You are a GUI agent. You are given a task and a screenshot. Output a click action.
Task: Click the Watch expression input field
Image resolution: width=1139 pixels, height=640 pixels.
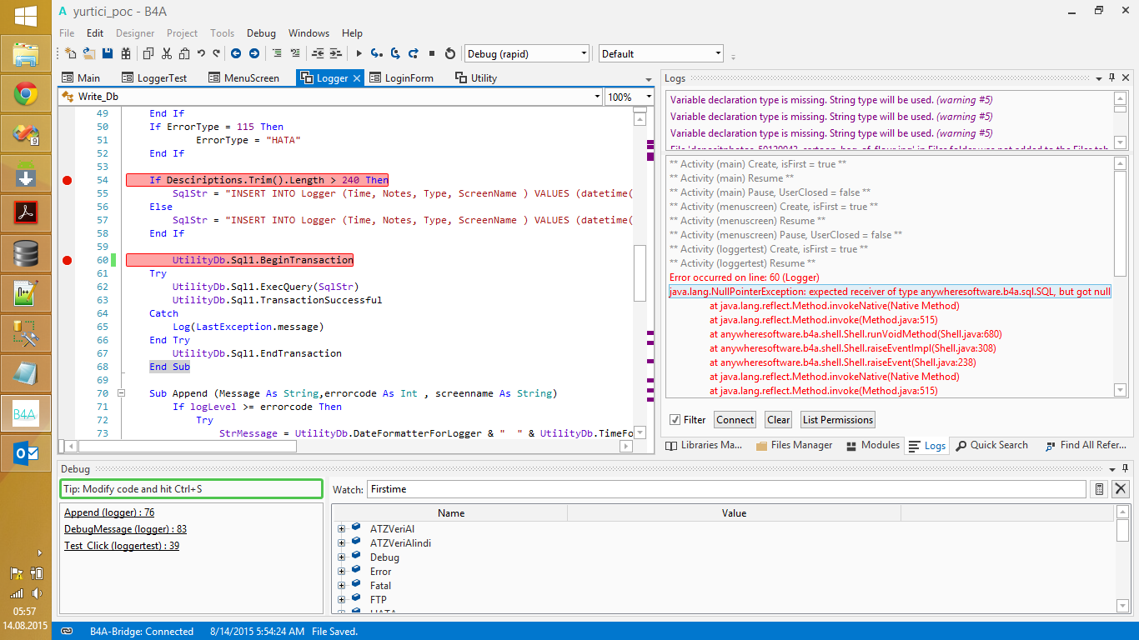tap(725, 489)
